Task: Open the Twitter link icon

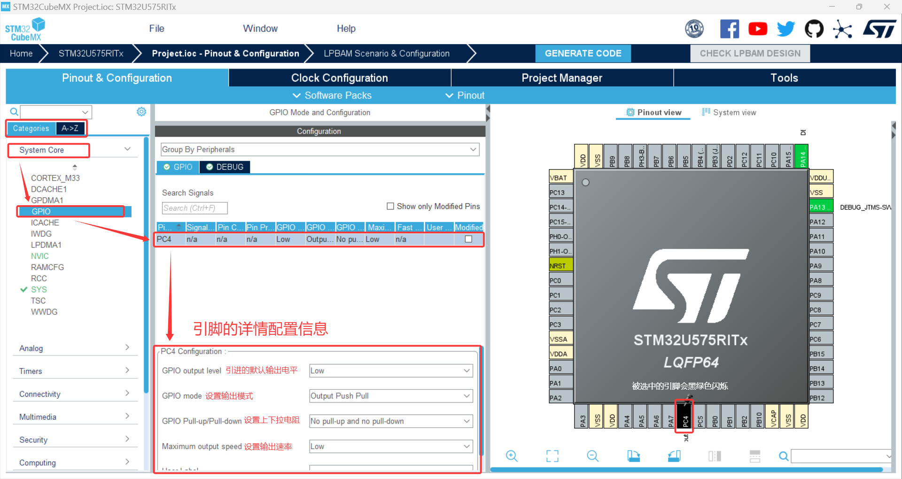Action: tap(786, 29)
